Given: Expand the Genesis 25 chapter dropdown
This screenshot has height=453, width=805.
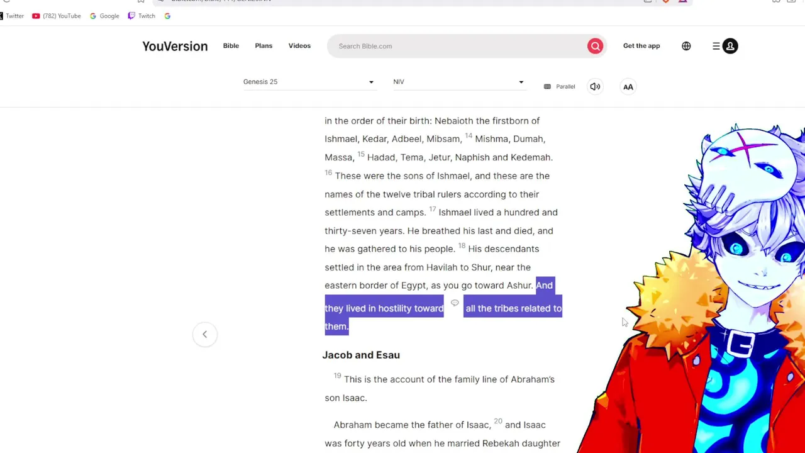Looking at the screenshot, I should 309,82.
